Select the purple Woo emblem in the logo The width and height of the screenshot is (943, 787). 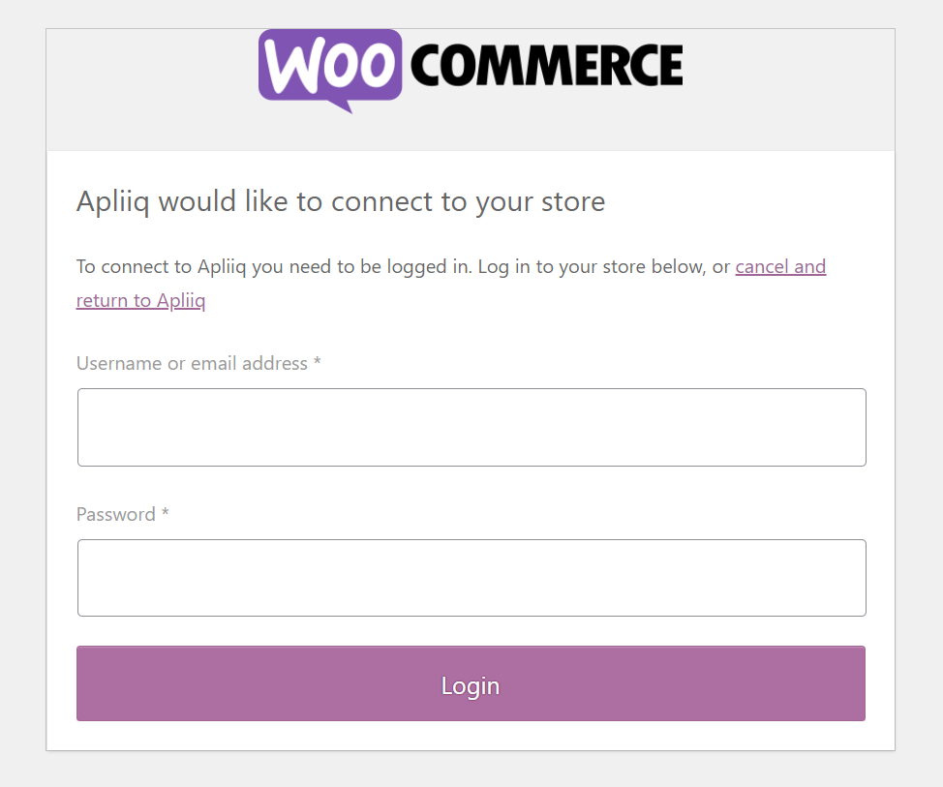point(329,70)
